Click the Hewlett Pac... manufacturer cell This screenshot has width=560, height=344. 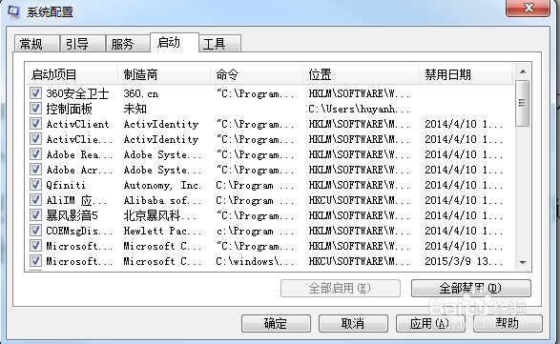[162, 231]
